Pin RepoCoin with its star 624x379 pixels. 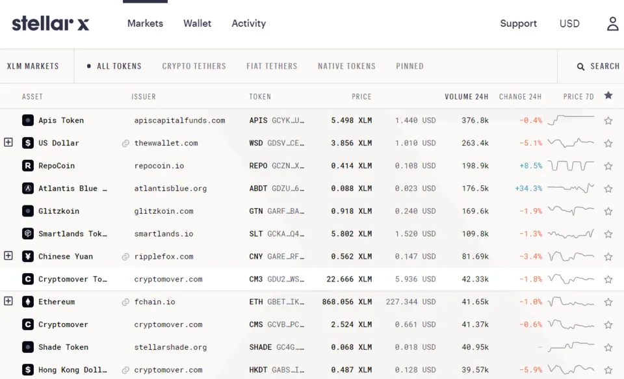click(x=608, y=166)
